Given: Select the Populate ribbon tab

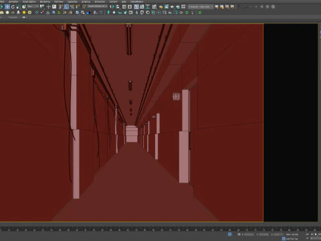Looking at the screenshot, I should [x=13, y=17].
